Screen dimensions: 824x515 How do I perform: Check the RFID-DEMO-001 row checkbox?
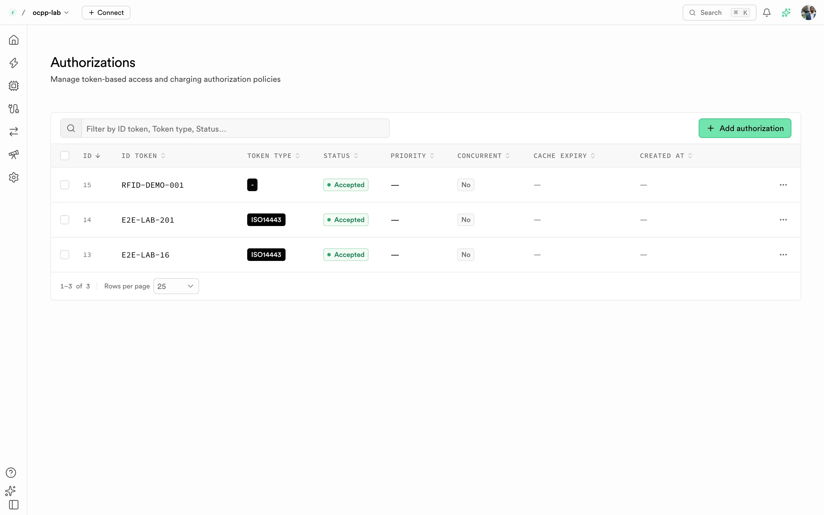point(65,185)
